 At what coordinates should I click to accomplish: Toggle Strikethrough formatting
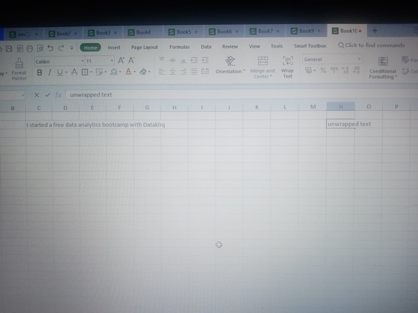[74, 72]
